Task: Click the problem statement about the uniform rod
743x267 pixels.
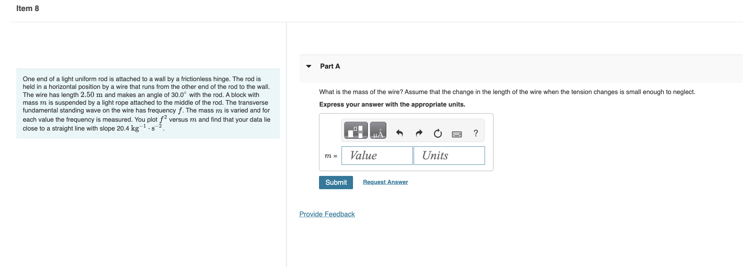Action: pos(147,104)
